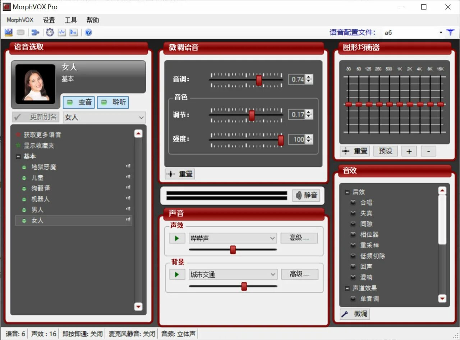The width and height of the screenshot is (460, 340).
Task: Click the signal bars icon on 机器人 row
Action: click(x=128, y=198)
